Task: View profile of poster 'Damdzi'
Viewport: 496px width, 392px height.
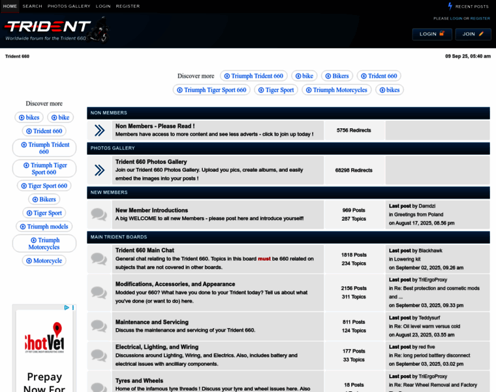Action: [427, 206]
